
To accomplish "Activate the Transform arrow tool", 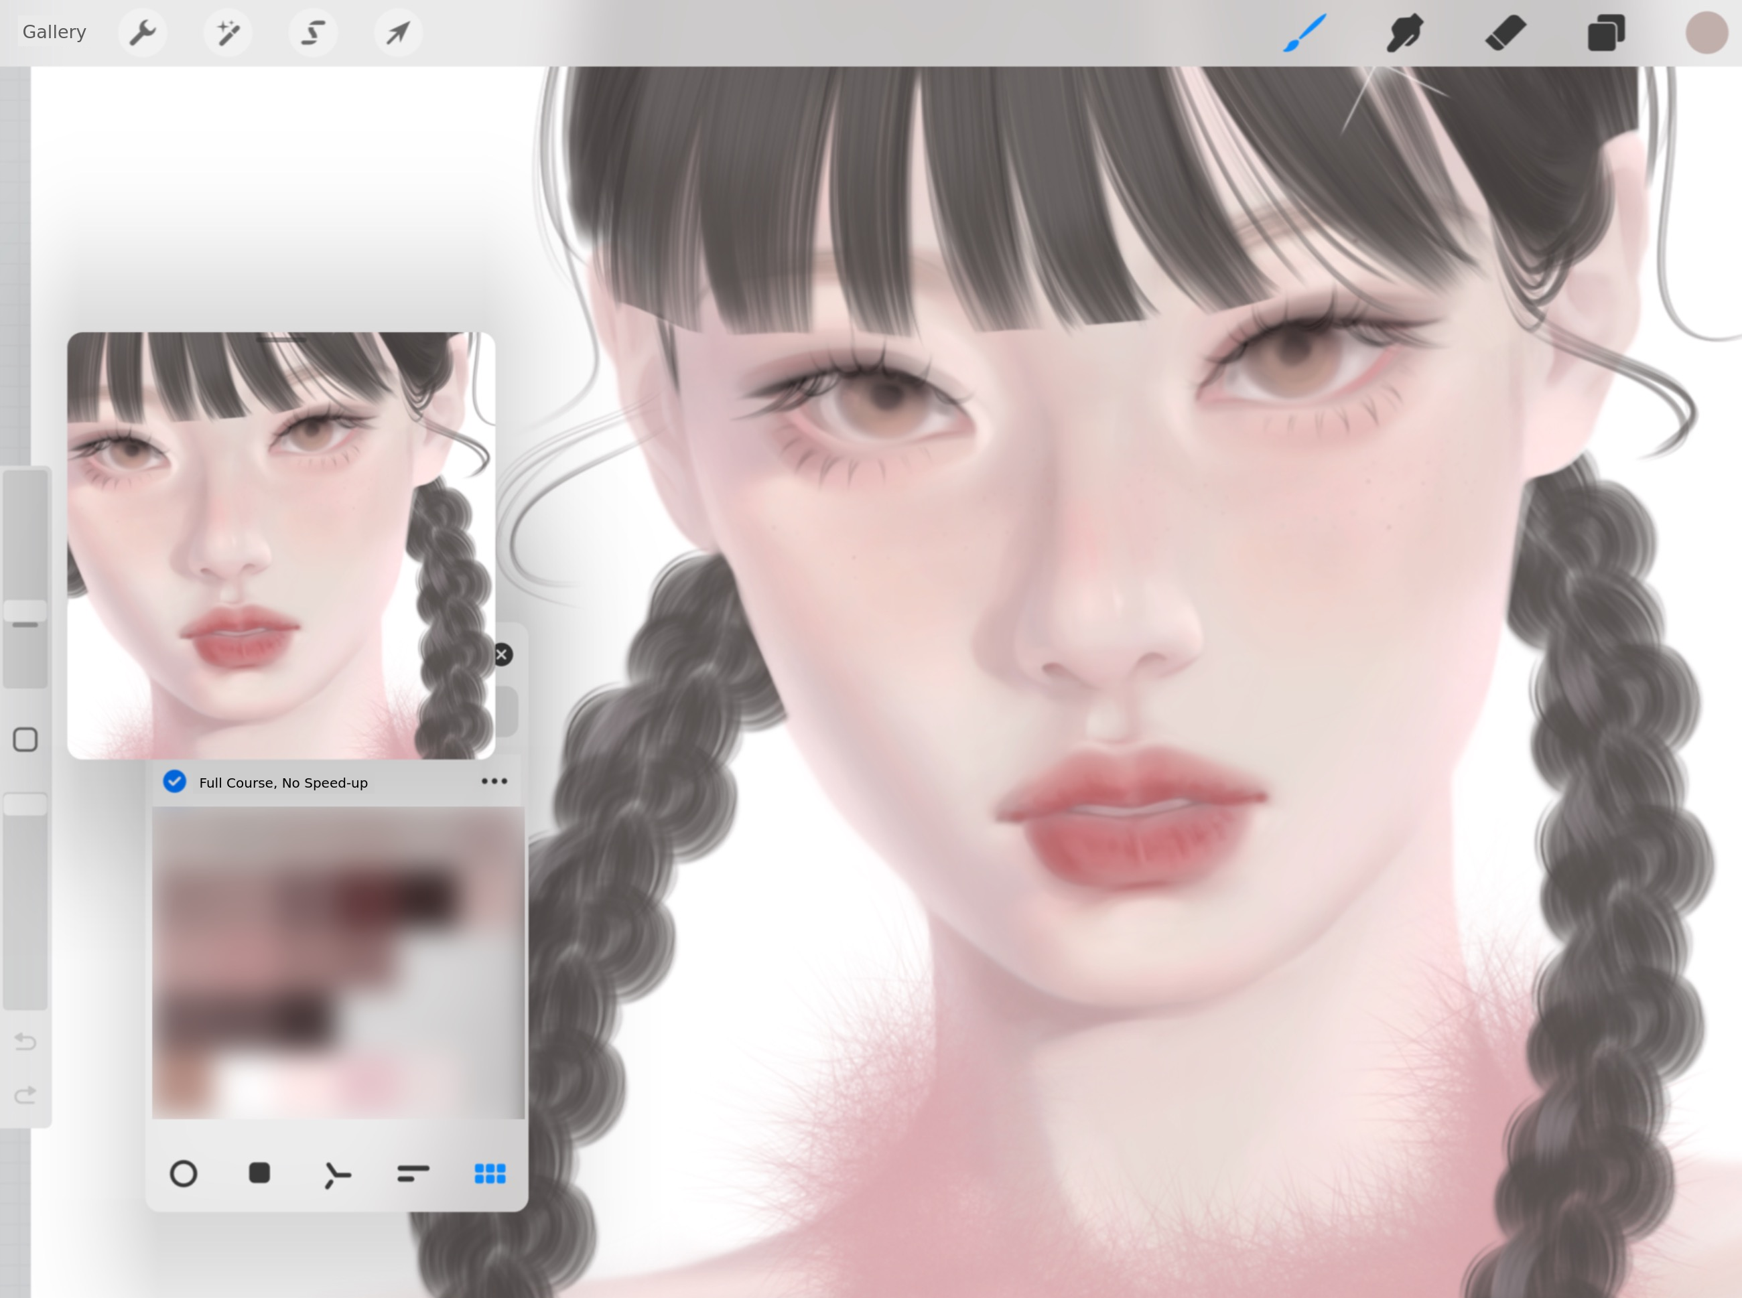I will tap(398, 33).
